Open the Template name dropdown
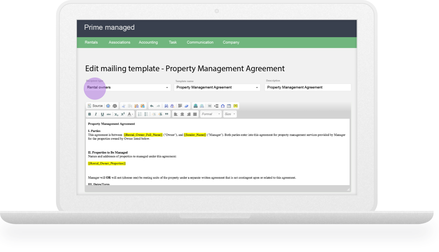Screen dimensions: 439x252 click(216, 87)
